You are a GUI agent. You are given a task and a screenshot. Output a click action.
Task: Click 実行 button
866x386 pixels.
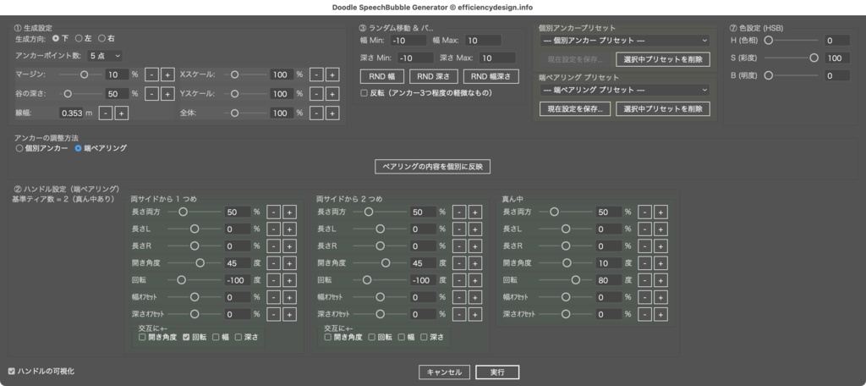(x=497, y=372)
